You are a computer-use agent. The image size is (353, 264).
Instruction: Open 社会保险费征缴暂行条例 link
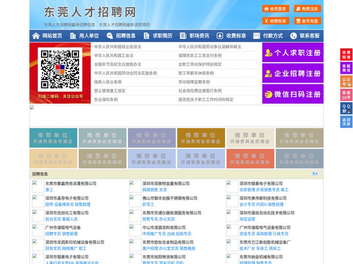coord(200,91)
